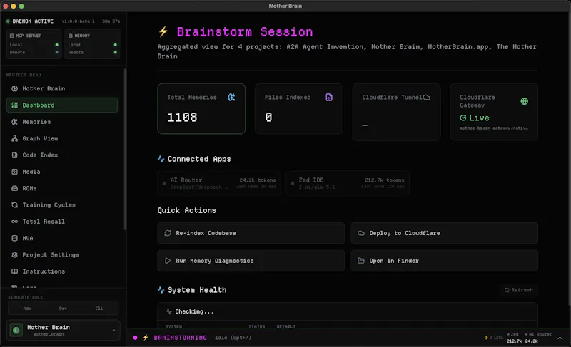Click the Instructions book icon
This screenshot has width=571, height=347.
(14, 271)
